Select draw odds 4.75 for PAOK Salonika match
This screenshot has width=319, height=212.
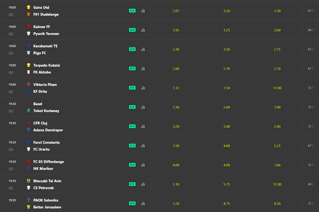[x=226, y=204]
